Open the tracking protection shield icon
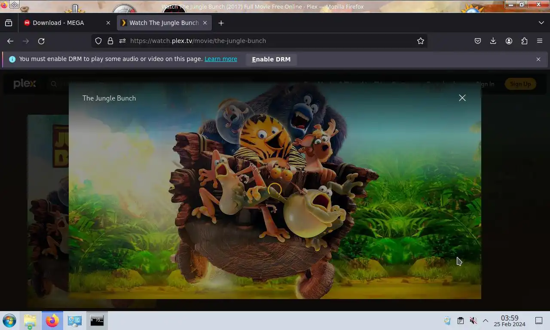550x330 pixels. 98,41
